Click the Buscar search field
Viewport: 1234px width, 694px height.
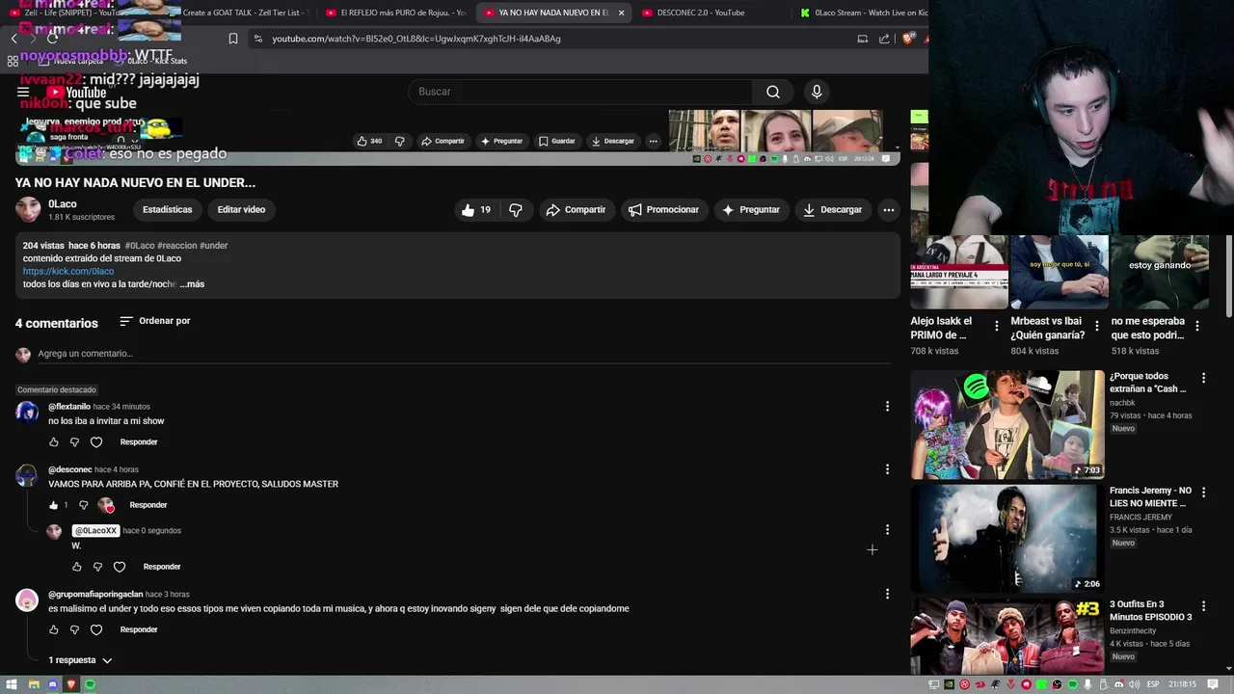click(x=581, y=92)
